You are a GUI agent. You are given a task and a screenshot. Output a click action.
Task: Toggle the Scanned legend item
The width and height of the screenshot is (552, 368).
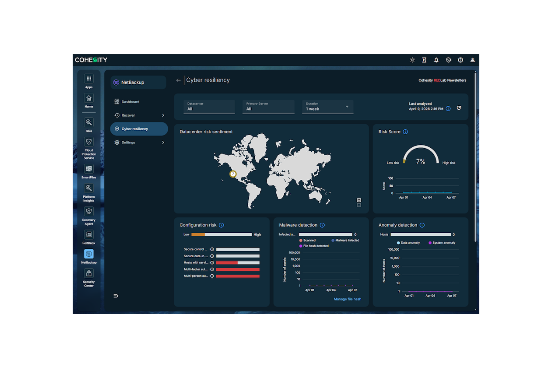(x=307, y=240)
